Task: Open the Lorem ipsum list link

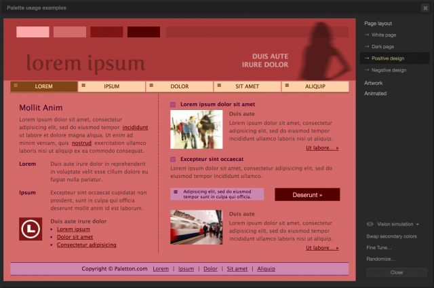Action: [x=73, y=229]
